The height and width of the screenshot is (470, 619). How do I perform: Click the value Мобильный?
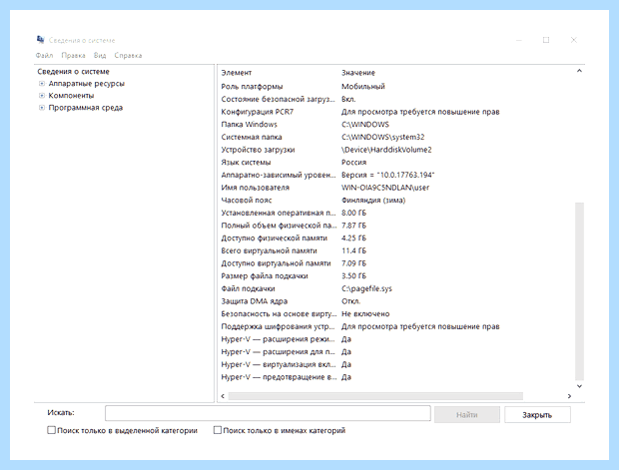[363, 87]
